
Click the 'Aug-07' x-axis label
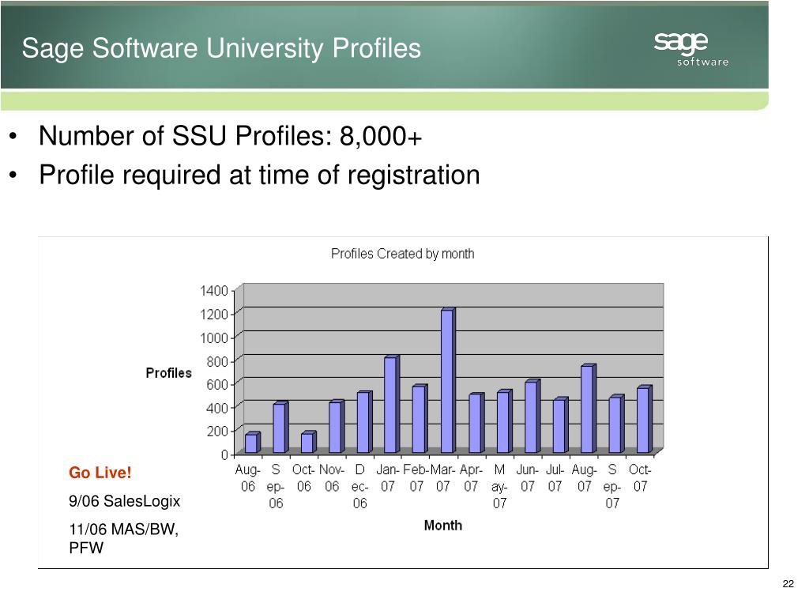584,478
